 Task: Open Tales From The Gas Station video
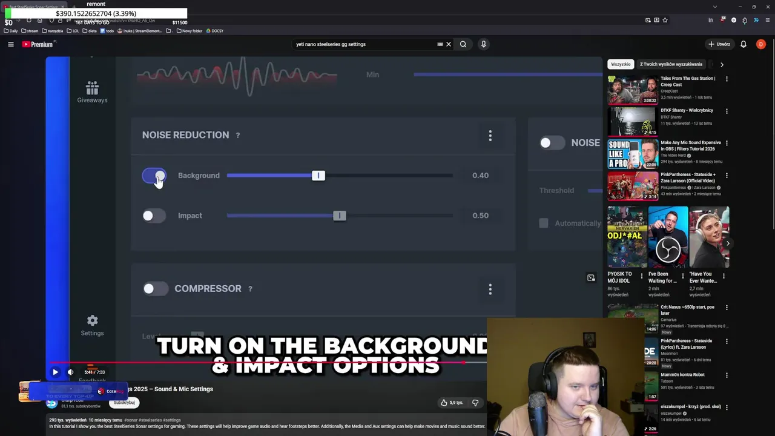[633, 90]
